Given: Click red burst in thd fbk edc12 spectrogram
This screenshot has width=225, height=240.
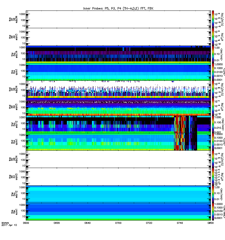Looking at the screenshot, I should [x=180, y=124].
